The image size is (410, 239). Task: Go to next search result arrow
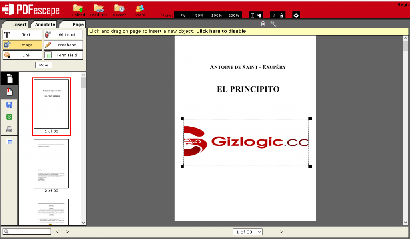[67, 232]
